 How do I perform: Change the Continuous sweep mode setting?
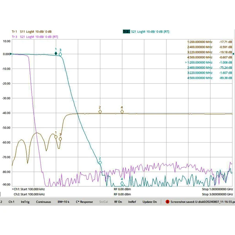click(x=43, y=202)
